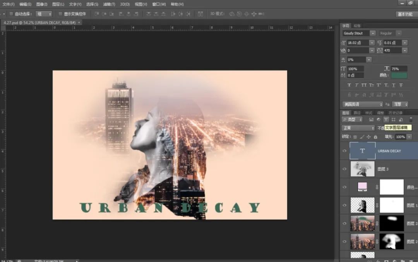Apply small caps (Tt) text style
The width and height of the screenshot is (418, 262).
[371, 85]
